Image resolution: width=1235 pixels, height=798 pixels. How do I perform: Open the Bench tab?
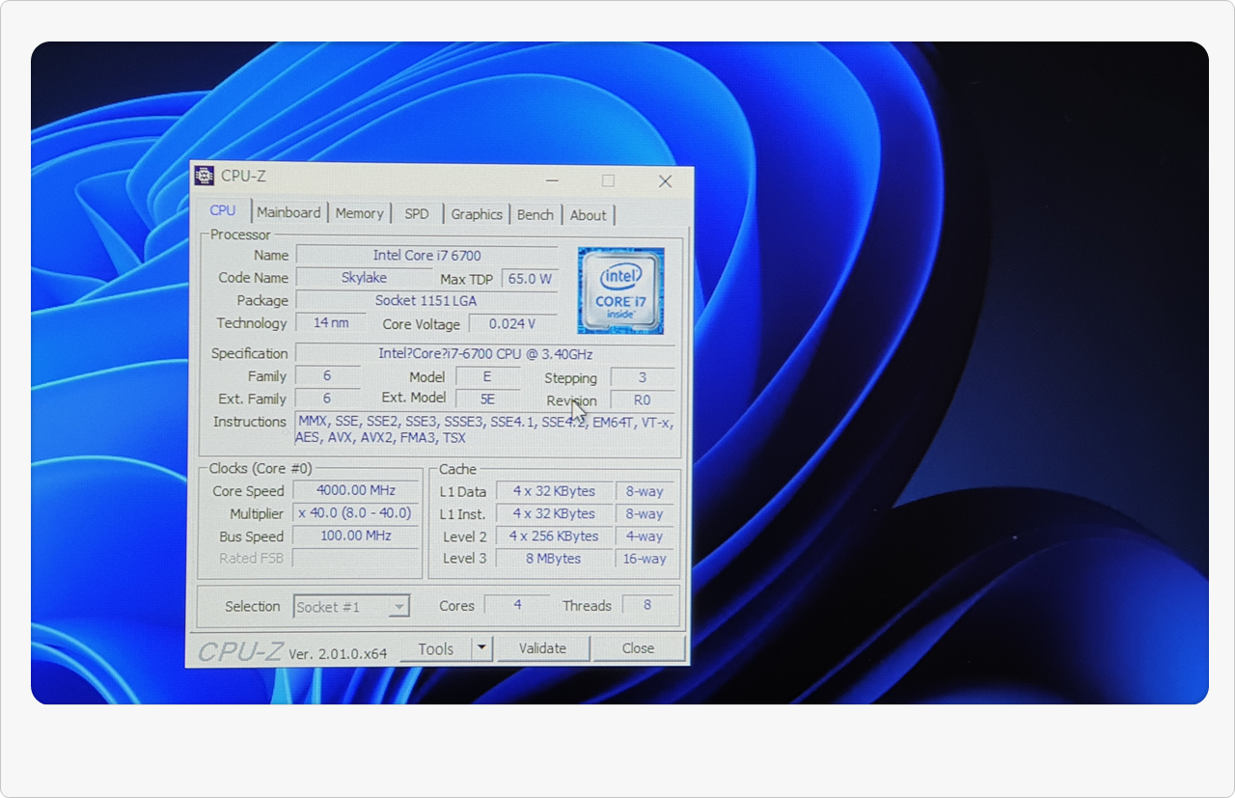click(535, 214)
